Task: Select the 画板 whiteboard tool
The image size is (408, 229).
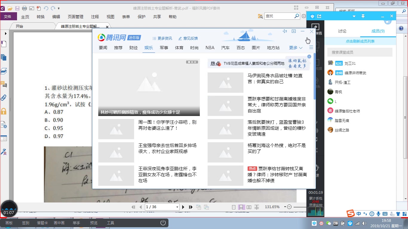Action: coord(9,222)
